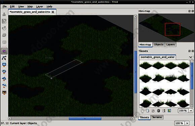Switch to the Layers tab

pyautogui.click(x=170, y=45)
